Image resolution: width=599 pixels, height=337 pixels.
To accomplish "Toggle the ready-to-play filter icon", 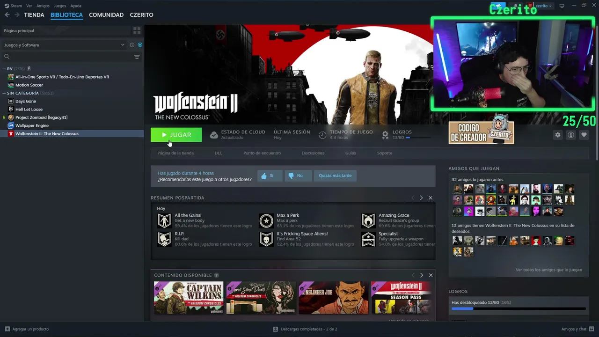I will 140,45.
